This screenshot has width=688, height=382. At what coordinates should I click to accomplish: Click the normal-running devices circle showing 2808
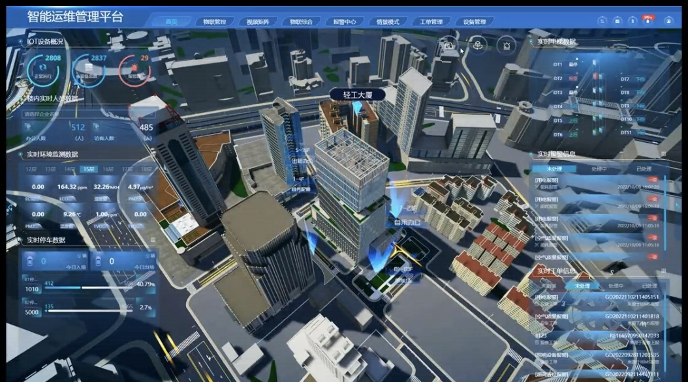coord(43,66)
